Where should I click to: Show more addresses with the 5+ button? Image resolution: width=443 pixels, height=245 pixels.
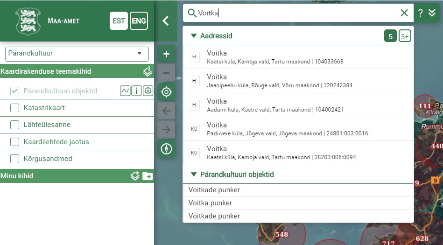405,36
